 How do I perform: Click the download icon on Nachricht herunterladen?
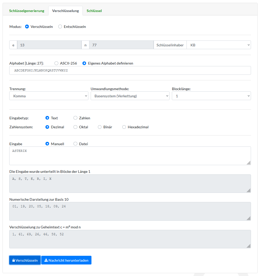coord(46,260)
